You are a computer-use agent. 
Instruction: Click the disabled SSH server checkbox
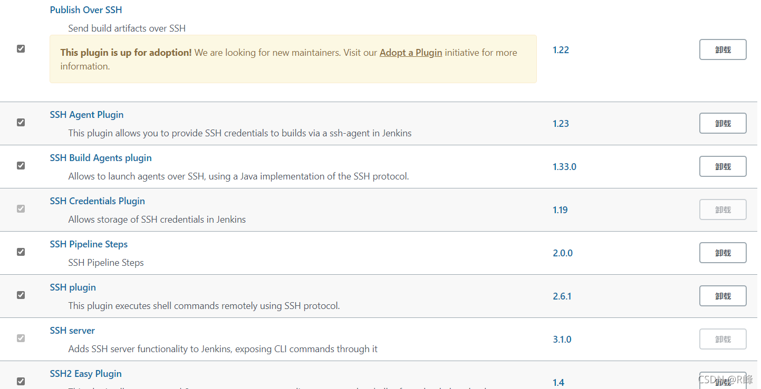click(21, 338)
